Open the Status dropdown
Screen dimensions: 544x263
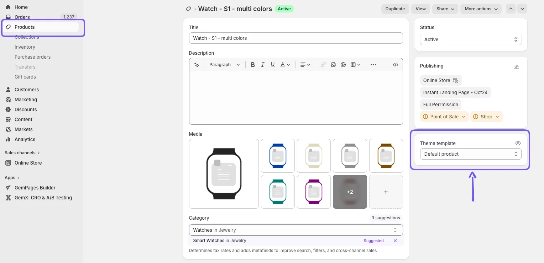(471, 39)
